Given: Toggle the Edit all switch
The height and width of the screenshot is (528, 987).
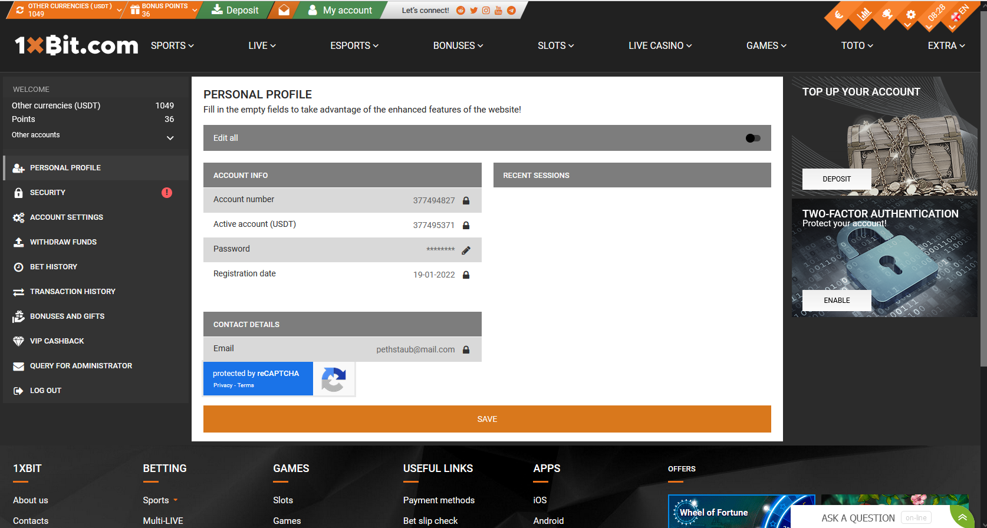Looking at the screenshot, I should click(x=753, y=138).
